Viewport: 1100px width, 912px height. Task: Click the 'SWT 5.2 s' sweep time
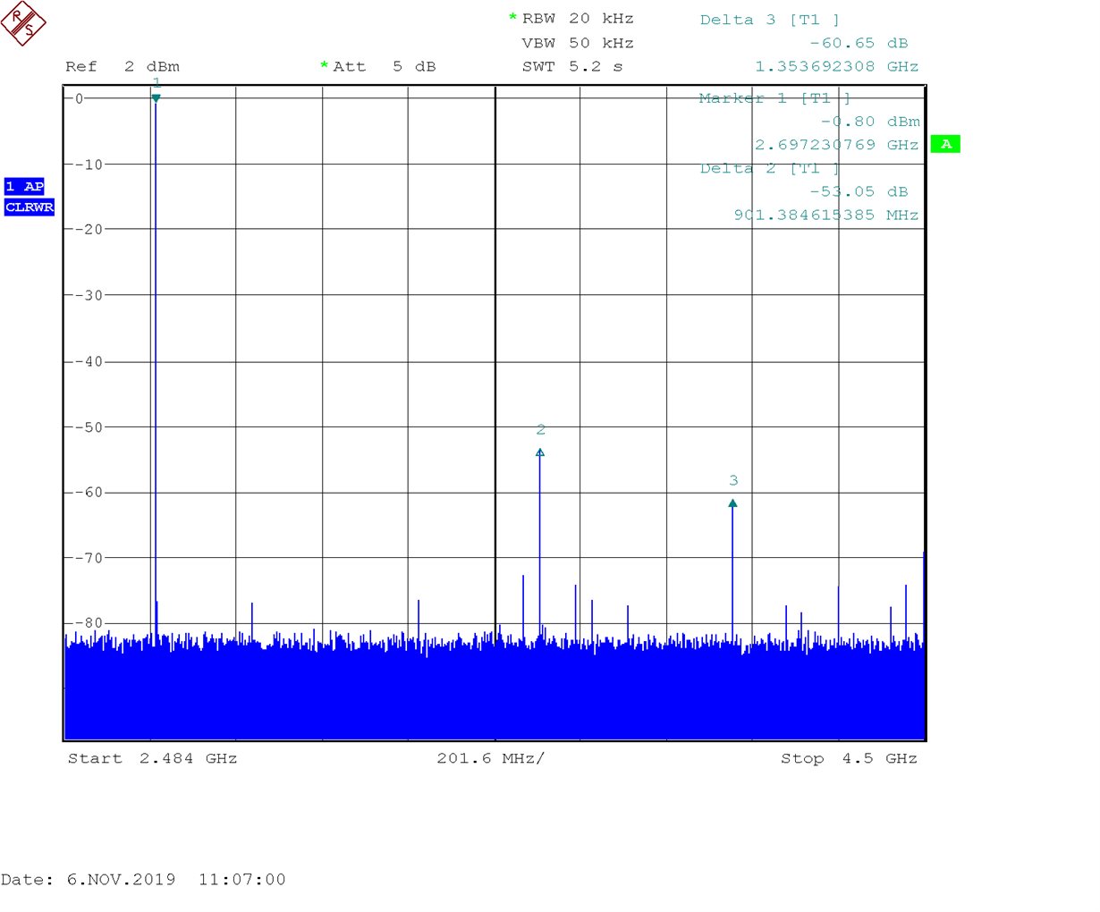click(x=572, y=67)
